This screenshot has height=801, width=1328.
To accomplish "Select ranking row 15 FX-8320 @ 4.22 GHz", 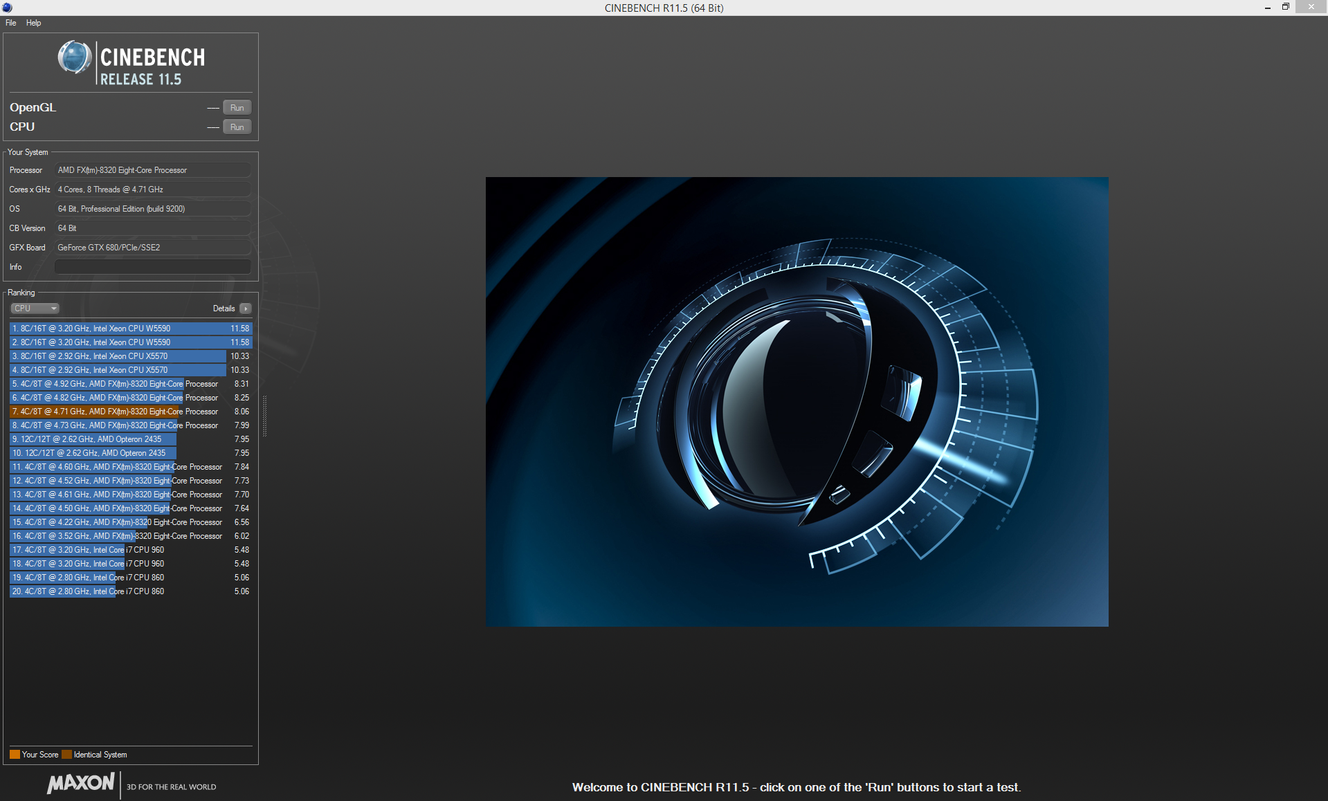I will tap(131, 522).
